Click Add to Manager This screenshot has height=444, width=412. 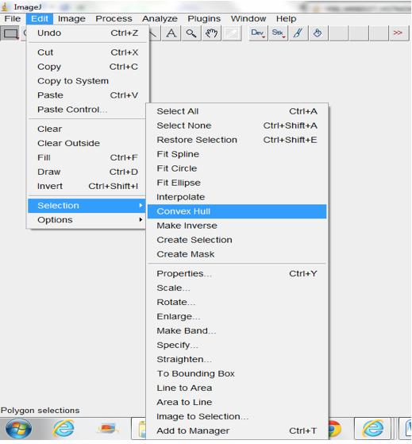tap(237, 431)
